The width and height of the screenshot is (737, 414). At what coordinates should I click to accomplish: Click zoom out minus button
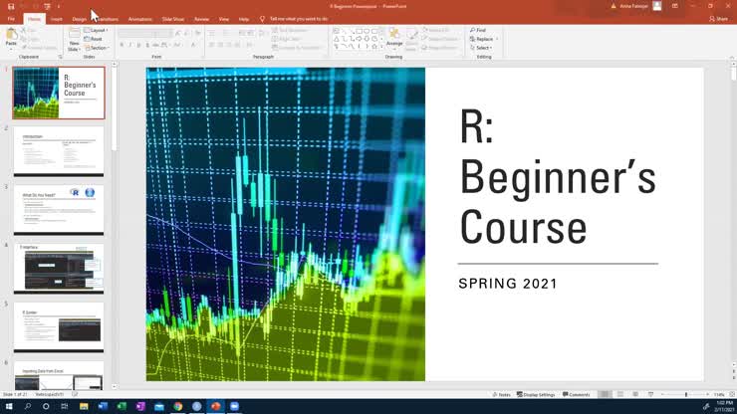click(x=662, y=395)
